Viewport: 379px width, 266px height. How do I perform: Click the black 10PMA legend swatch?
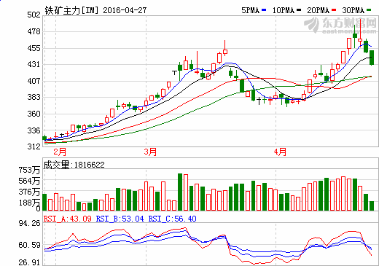299,10
